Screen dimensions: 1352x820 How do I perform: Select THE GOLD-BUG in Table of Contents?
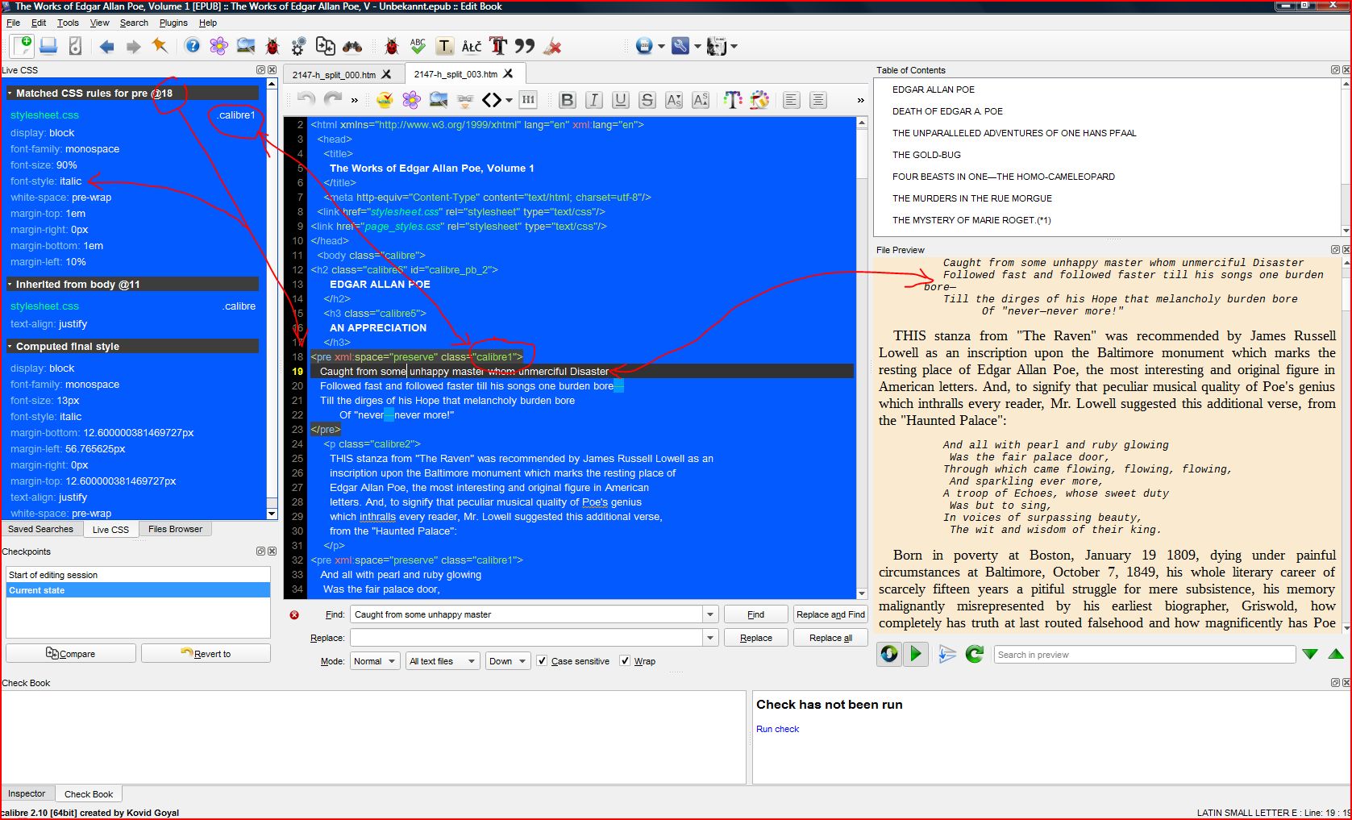click(x=926, y=155)
